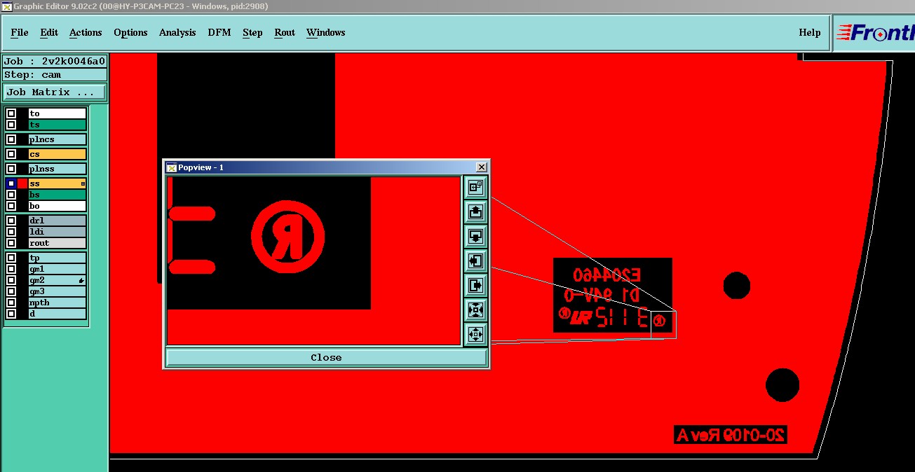Click the small grid indicator on the ss layer
Image resolution: width=915 pixels, height=472 pixels.
[x=83, y=183]
